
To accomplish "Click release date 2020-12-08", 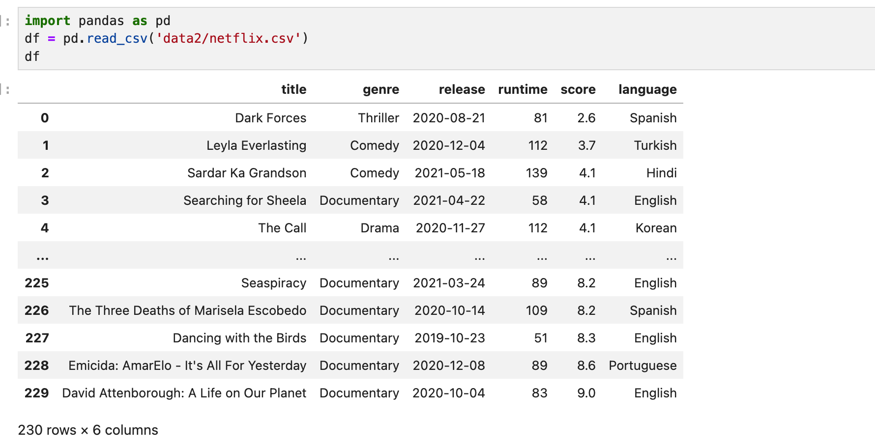I will click(x=449, y=365).
